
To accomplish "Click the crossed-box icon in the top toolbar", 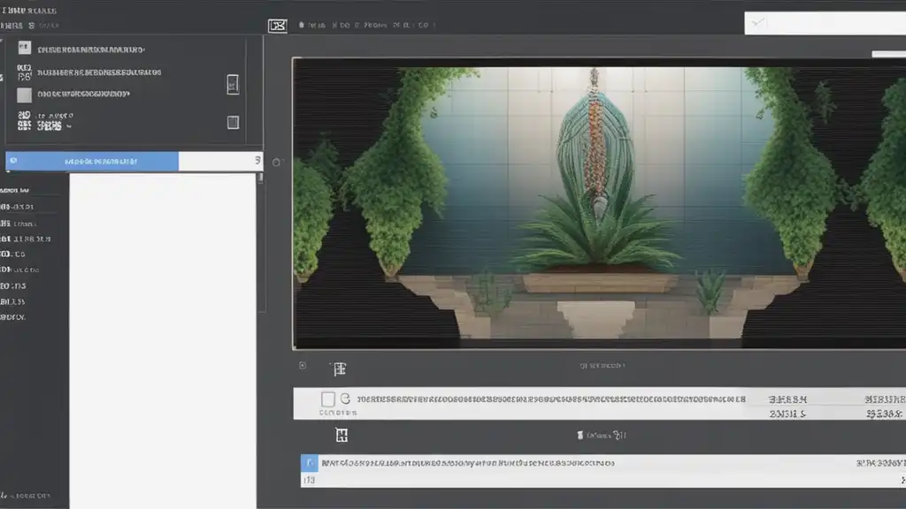I will (x=277, y=26).
